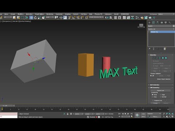Open the Motion panel tab

162,23
